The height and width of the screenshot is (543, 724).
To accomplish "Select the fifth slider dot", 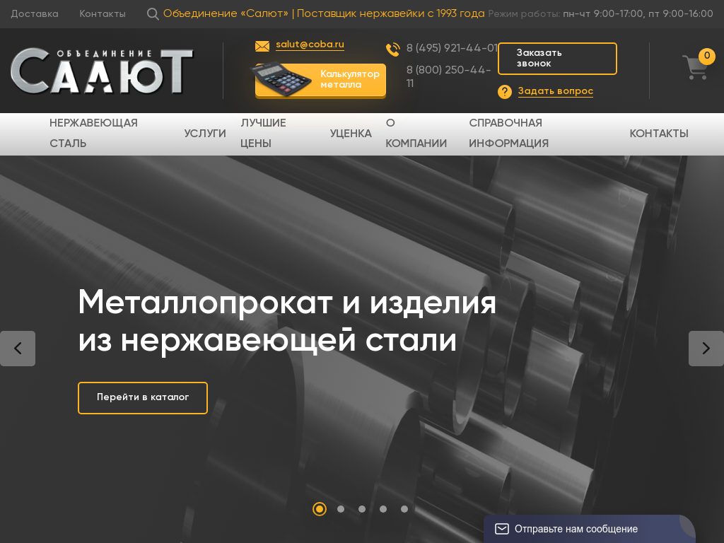I will point(404,509).
